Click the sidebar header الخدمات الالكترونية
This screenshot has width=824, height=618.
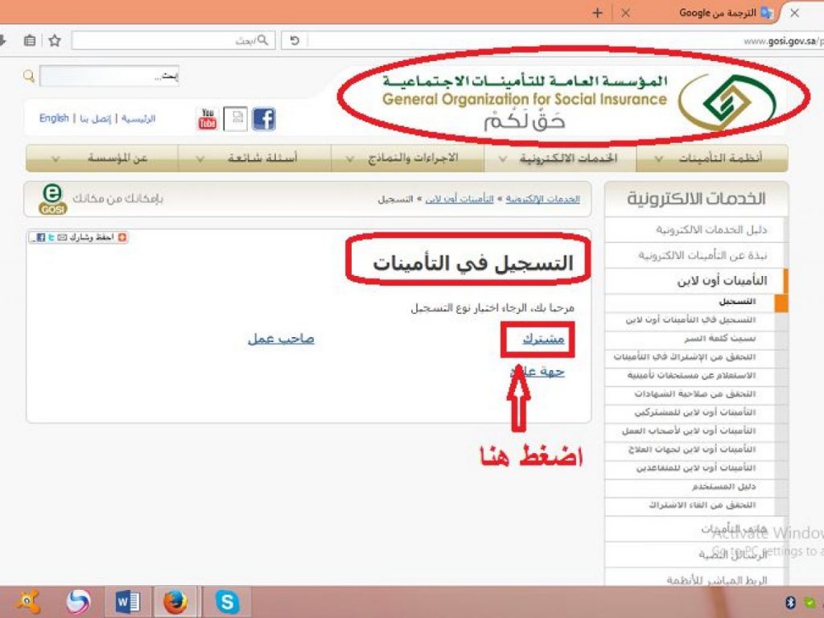click(696, 199)
